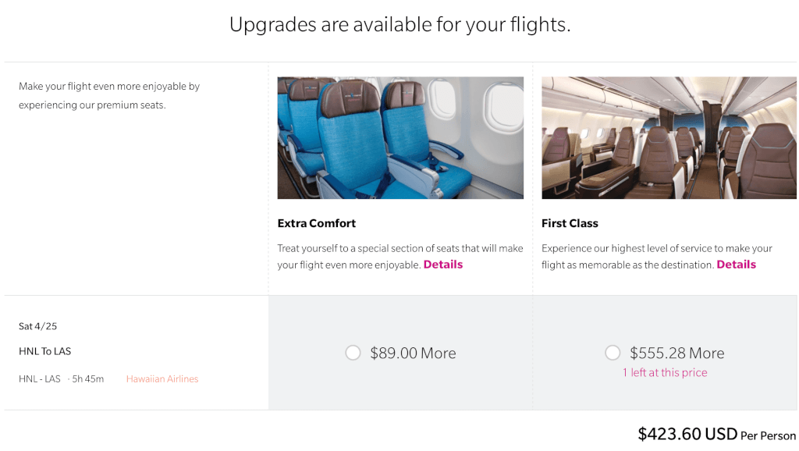Viewport: 799px width, 451px height.
Task: Click the First Class cabin photo
Action: 669,137
